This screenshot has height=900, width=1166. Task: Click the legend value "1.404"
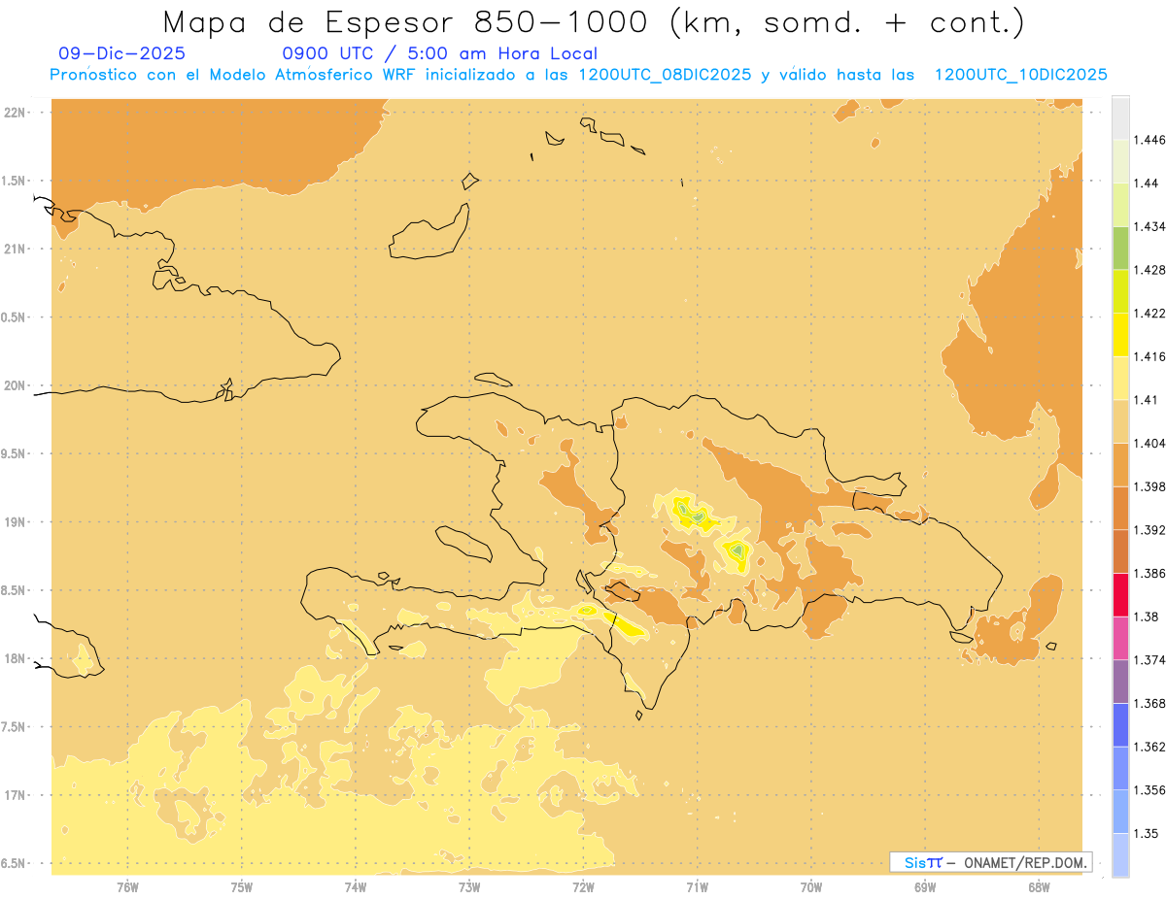pyautogui.click(x=1149, y=443)
